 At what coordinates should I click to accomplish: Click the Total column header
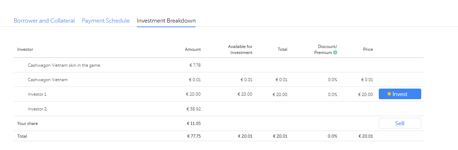pyautogui.click(x=282, y=49)
